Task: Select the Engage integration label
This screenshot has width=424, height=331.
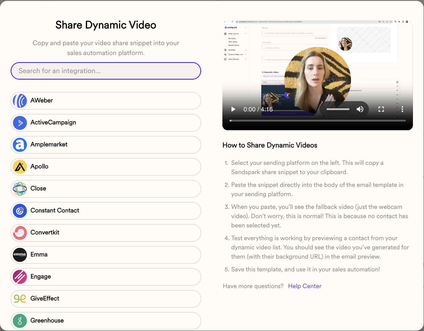Action: [x=41, y=277]
